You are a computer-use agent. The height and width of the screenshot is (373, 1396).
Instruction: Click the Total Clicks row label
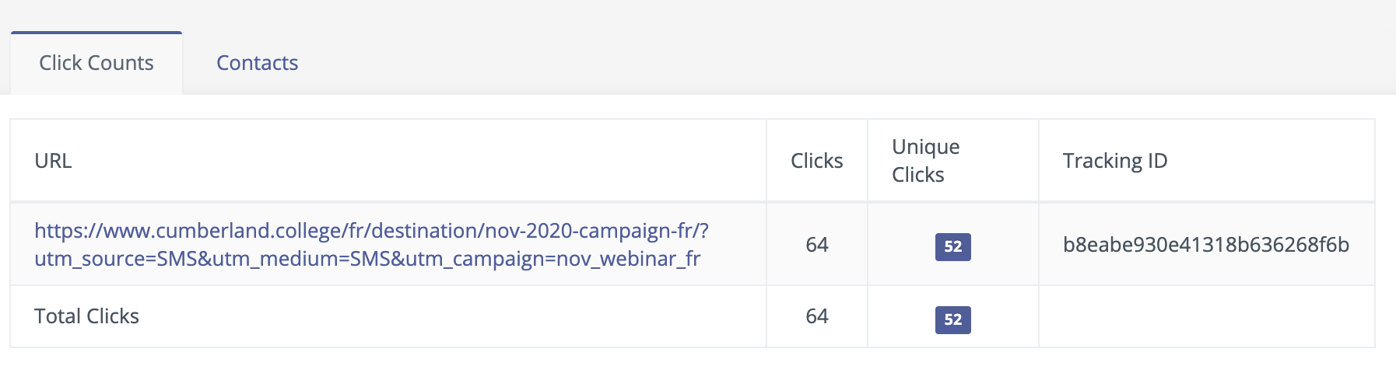pos(86,316)
